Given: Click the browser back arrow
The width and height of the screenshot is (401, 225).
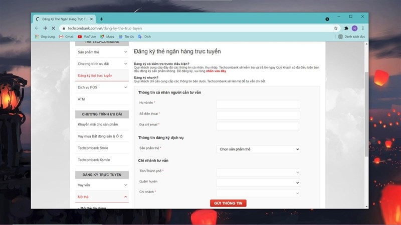Looking at the screenshot, I should [x=37, y=28].
